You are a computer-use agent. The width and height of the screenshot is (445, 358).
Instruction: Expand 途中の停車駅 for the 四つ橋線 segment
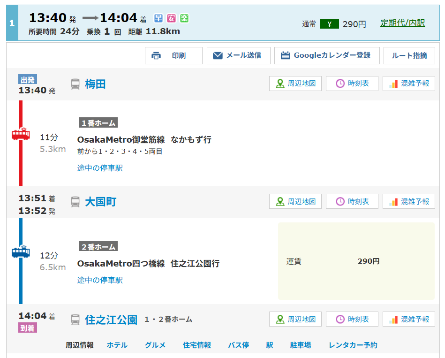tap(100, 280)
